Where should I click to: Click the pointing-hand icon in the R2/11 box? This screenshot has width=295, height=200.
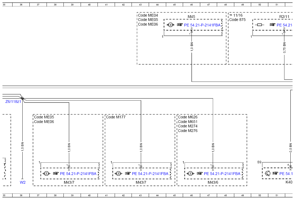(272, 24)
